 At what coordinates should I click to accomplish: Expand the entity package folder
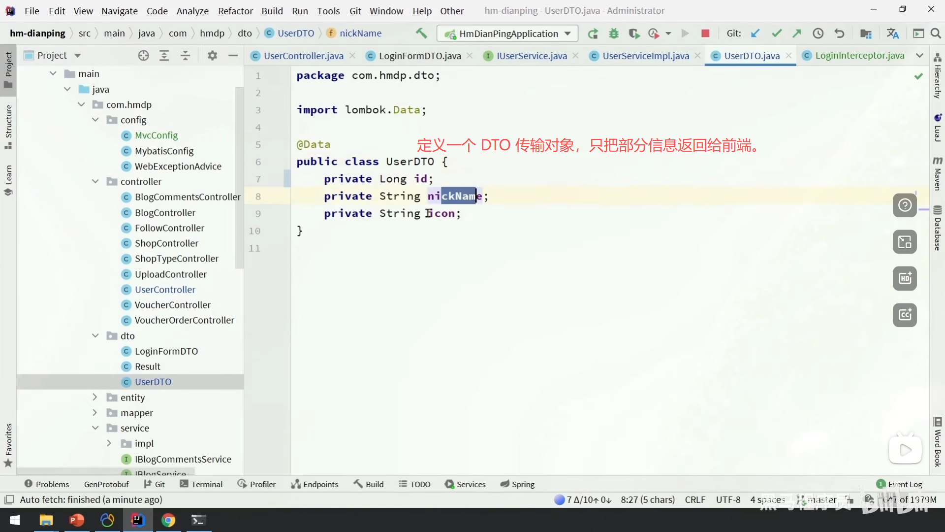95,397
